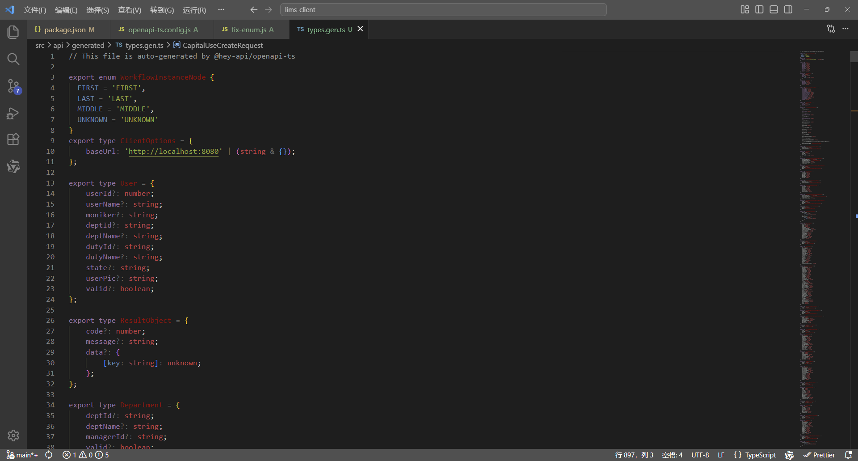Open the Run and Debug view
Screen dimensions: 858x461
coord(13,113)
